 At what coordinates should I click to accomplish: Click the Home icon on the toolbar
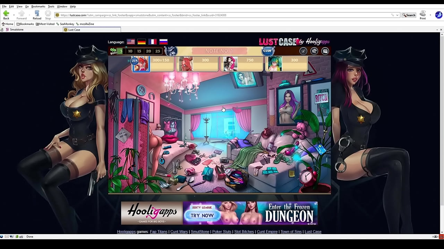tap(3, 24)
